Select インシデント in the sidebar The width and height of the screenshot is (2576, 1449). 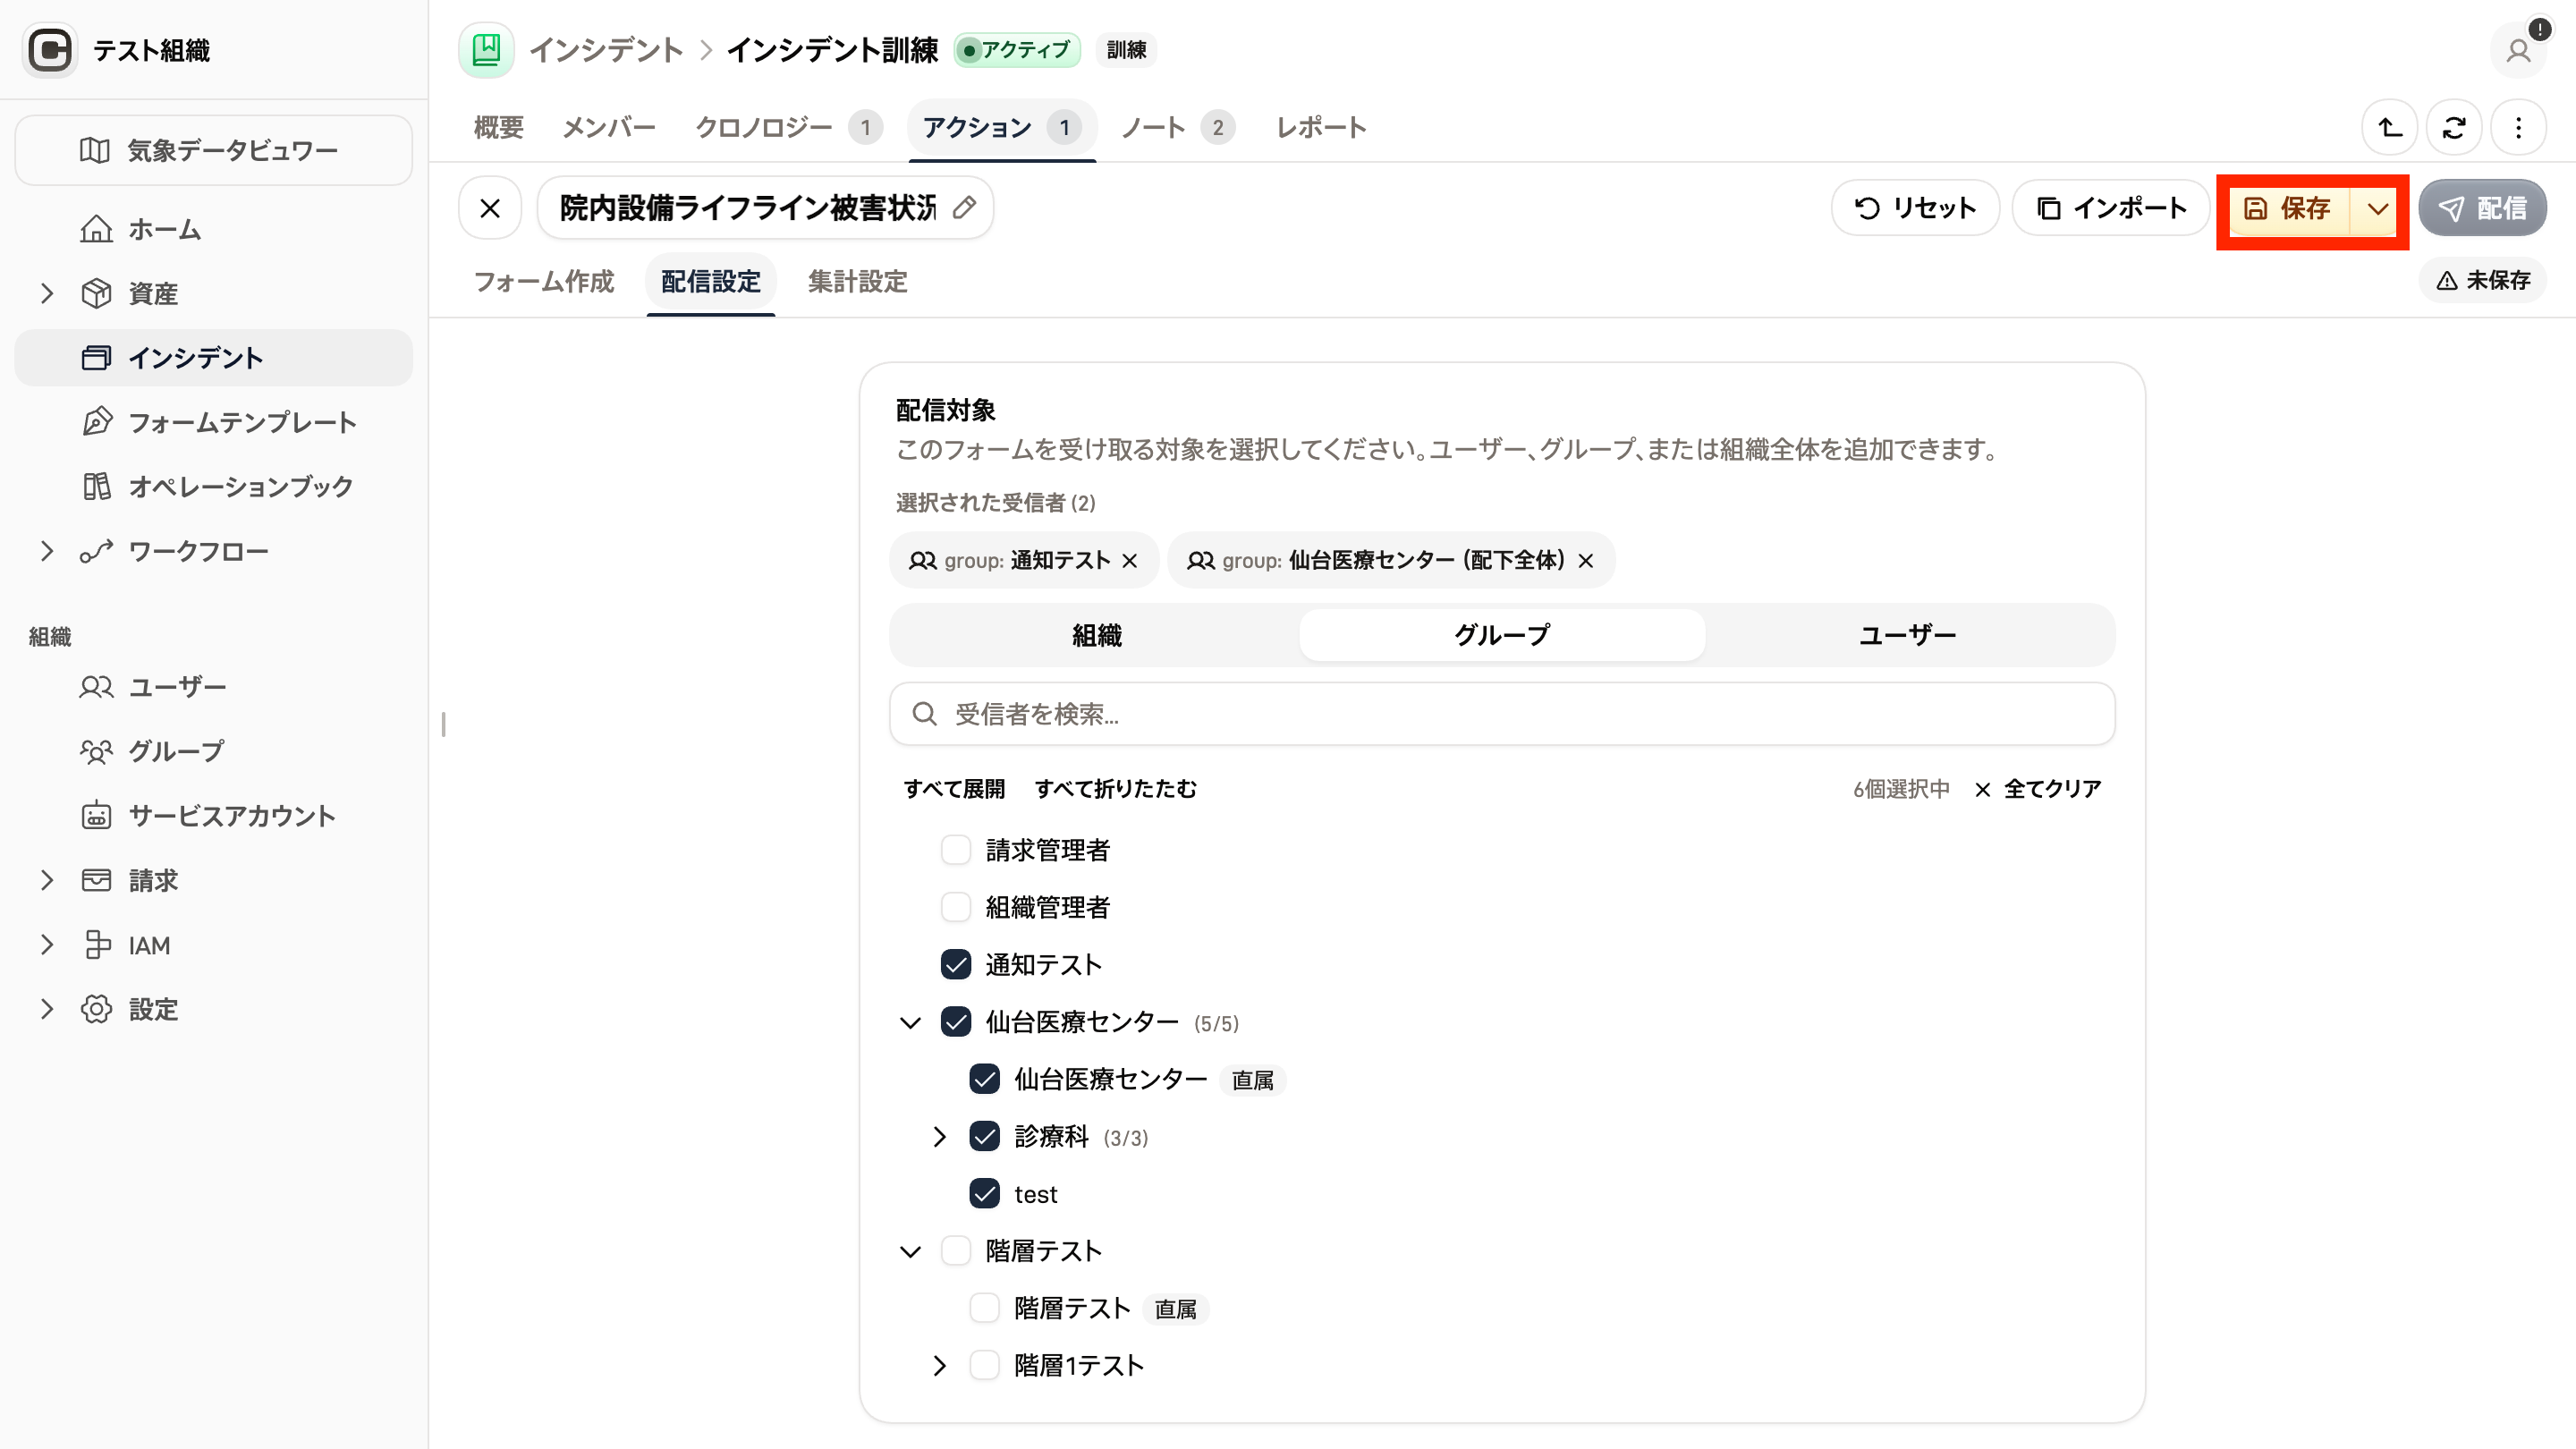pyautogui.click(x=213, y=358)
